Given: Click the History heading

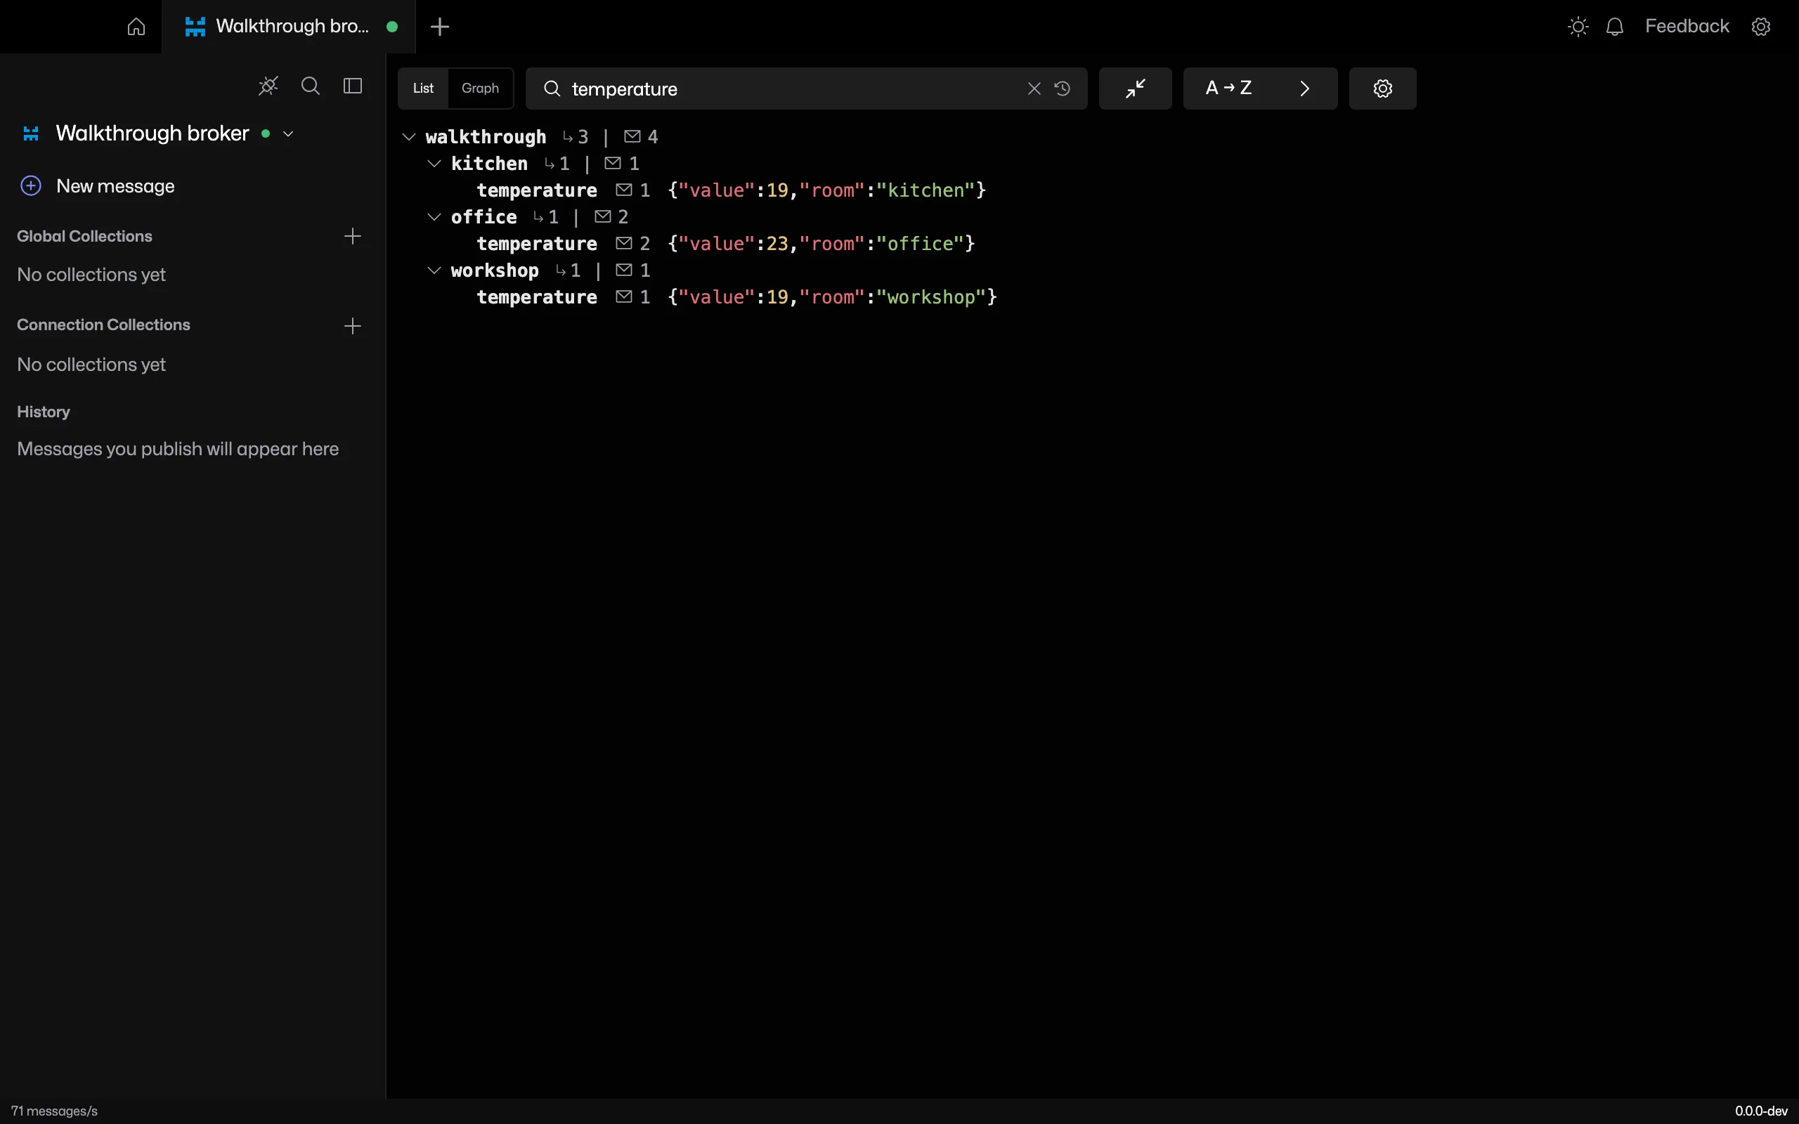Looking at the screenshot, I should pos(43,412).
